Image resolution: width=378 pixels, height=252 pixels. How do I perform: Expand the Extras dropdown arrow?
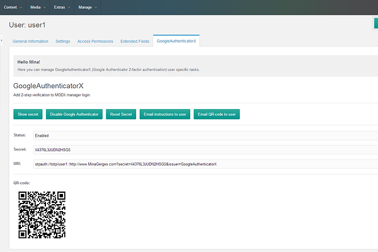(69, 8)
